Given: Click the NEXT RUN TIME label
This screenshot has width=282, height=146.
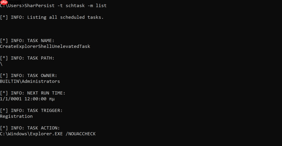Looking at the screenshot, I should [46, 93].
